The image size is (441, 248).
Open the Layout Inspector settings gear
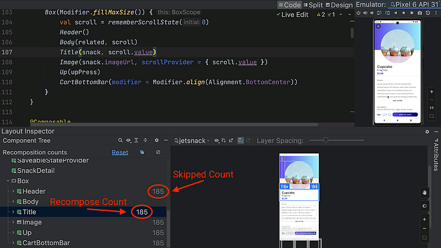coord(427,132)
